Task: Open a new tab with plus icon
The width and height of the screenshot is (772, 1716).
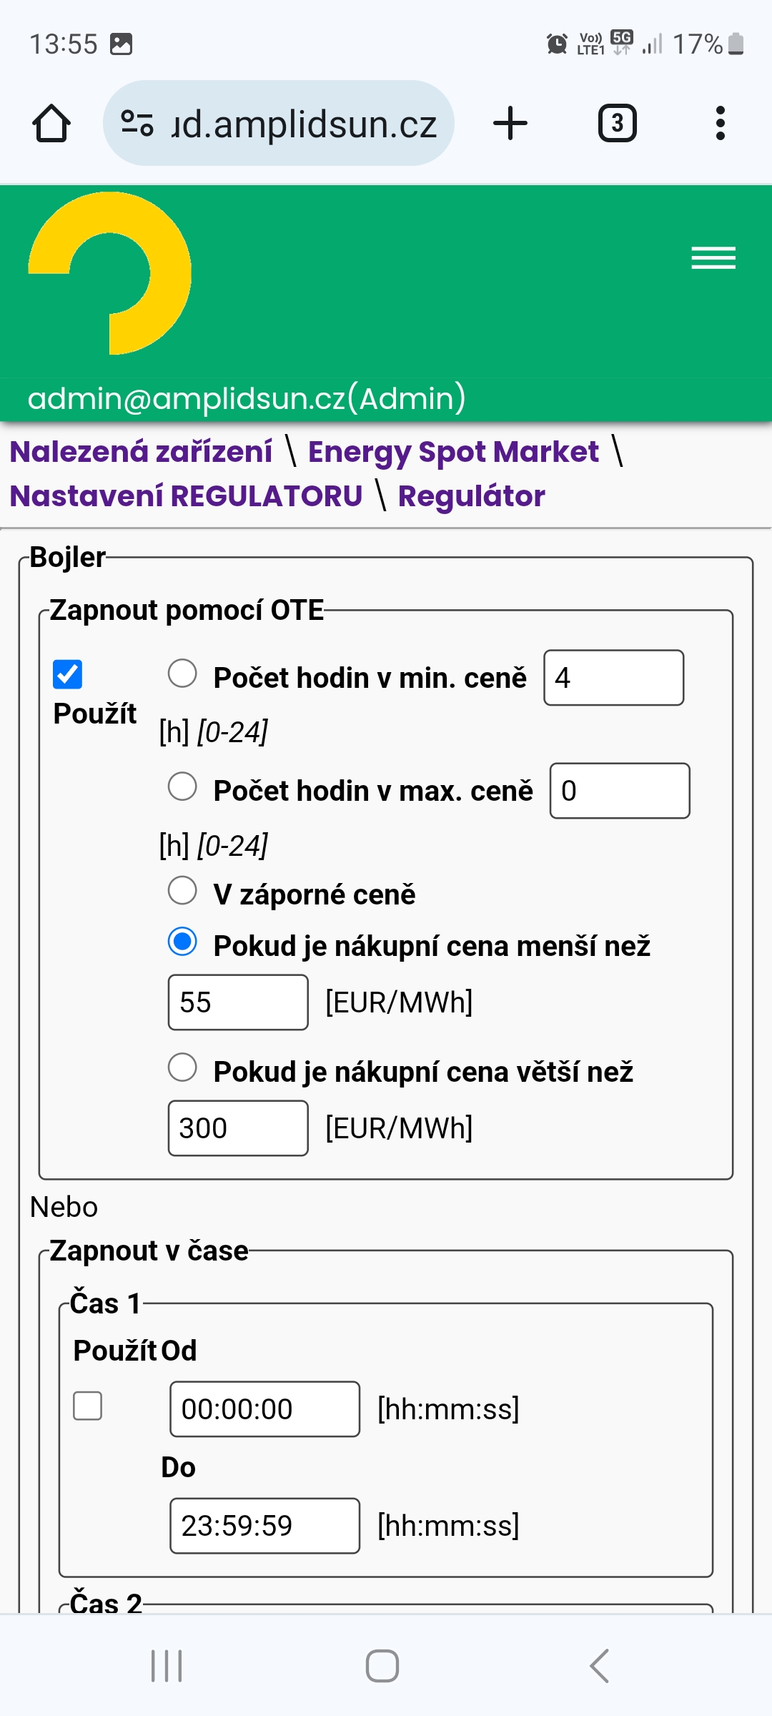Action: 510,123
